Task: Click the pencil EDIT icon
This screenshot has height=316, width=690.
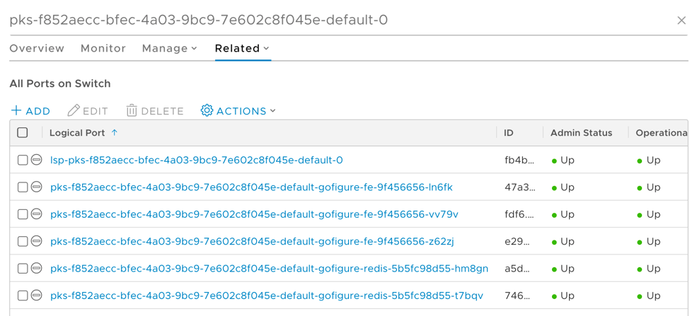Action: pyautogui.click(x=74, y=110)
